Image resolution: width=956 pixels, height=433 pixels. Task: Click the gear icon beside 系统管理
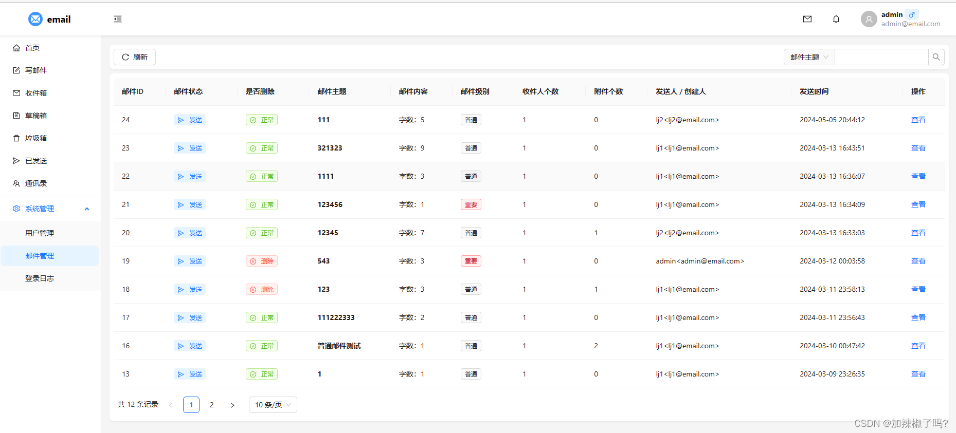pyautogui.click(x=16, y=209)
